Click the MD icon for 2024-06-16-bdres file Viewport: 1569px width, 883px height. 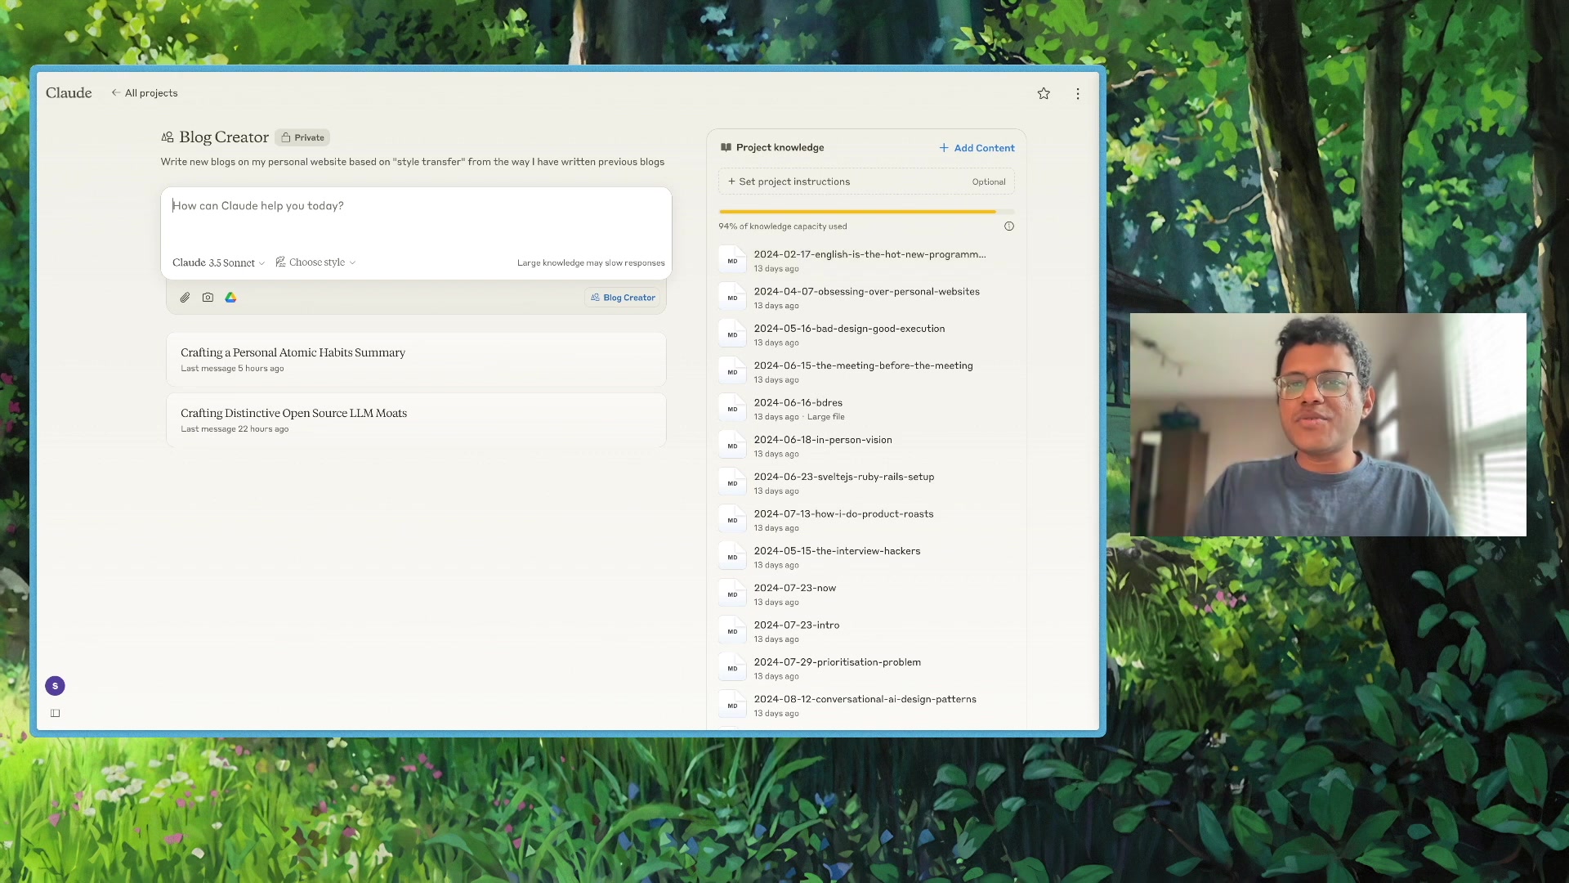click(x=732, y=409)
